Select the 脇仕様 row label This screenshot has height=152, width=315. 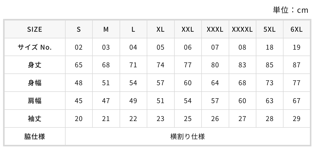click(x=35, y=136)
